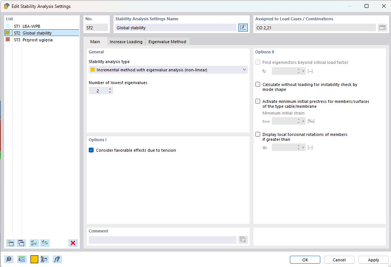Click the edit name icon beside Global stability

pos(243,28)
